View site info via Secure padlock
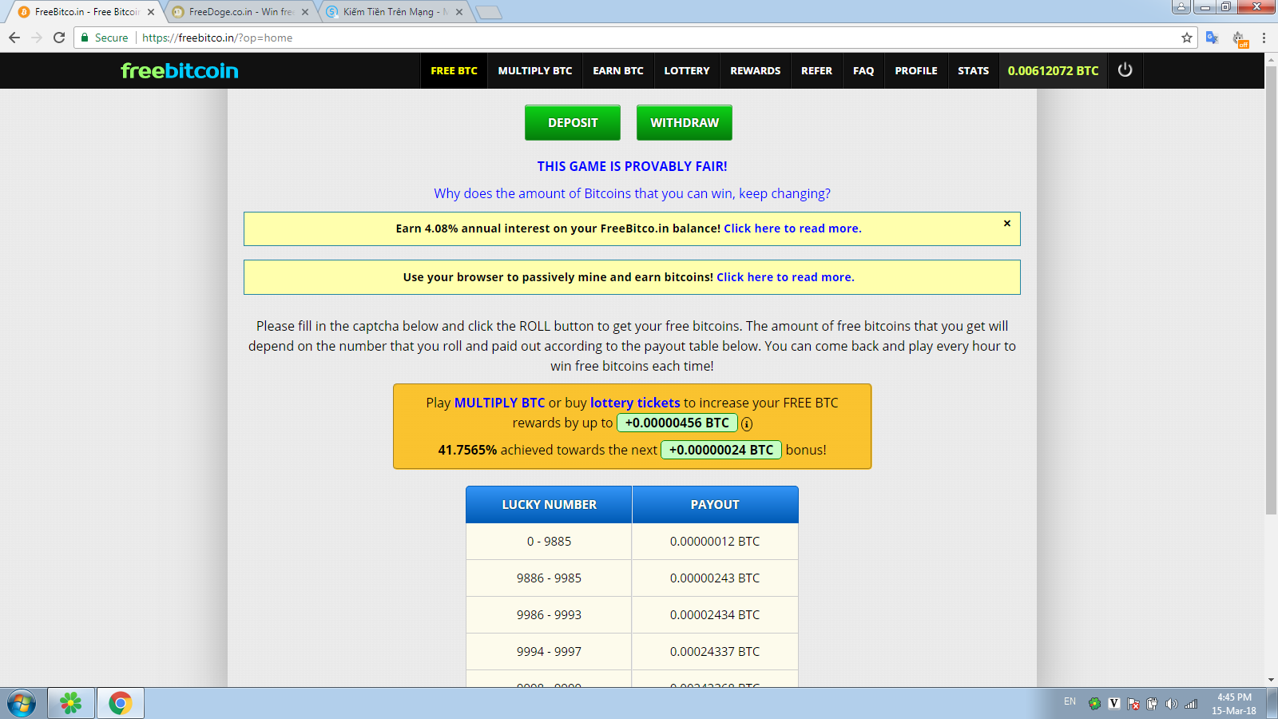The width and height of the screenshot is (1278, 719). tap(105, 38)
